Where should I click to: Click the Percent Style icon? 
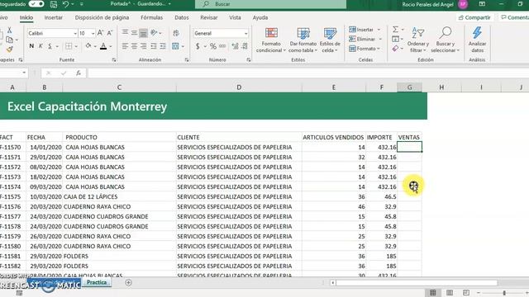pos(213,46)
